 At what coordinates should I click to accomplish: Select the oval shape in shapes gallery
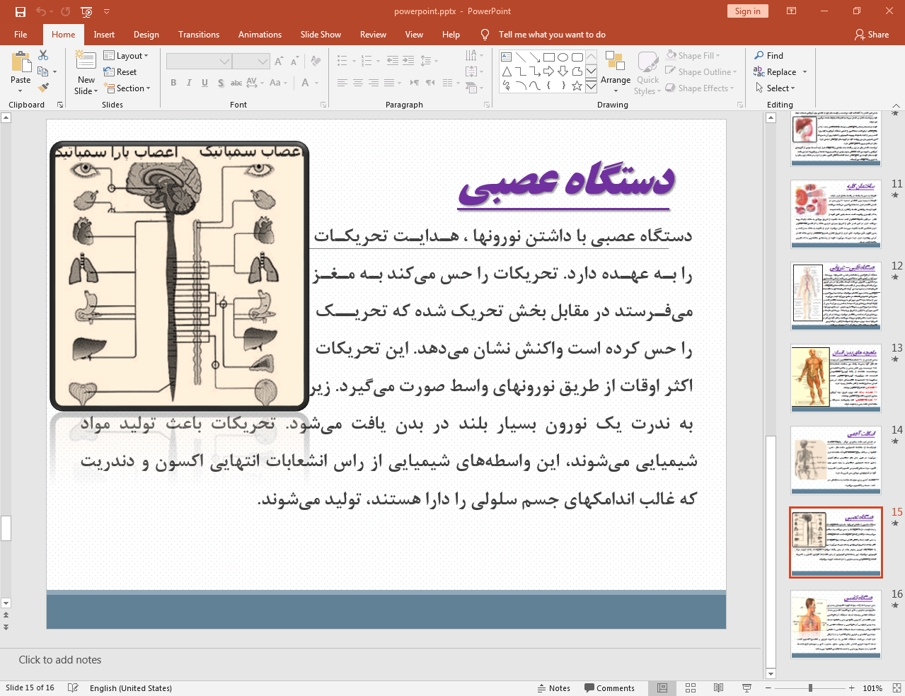pyautogui.click(x=563, y=57)
